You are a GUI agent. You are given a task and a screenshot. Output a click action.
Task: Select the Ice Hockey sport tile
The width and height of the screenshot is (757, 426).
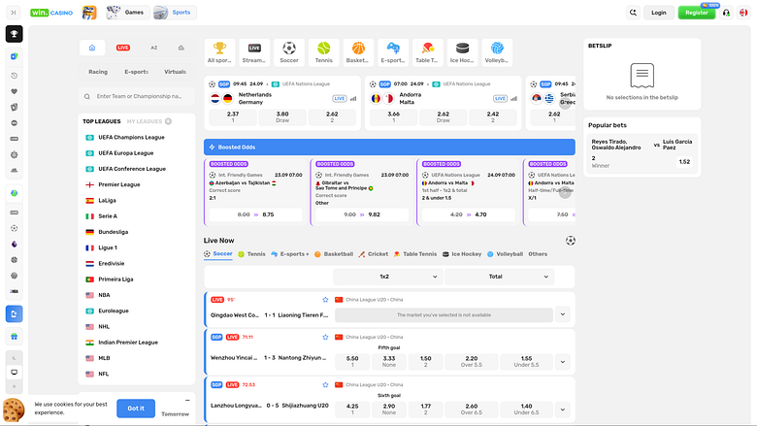[x=463, y=52]
